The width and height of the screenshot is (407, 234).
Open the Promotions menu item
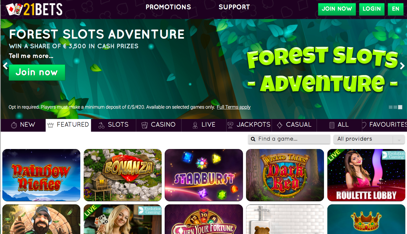click(x=168, y=7)
